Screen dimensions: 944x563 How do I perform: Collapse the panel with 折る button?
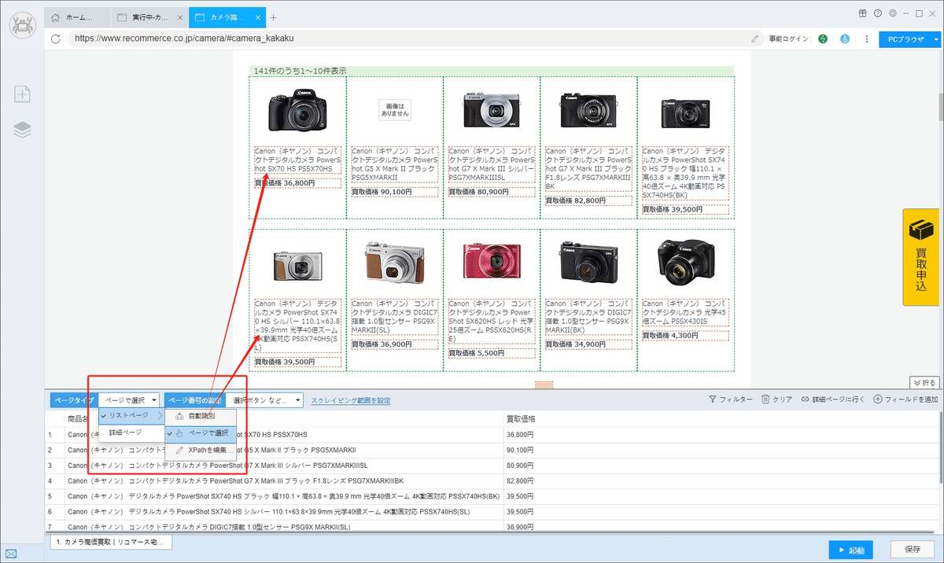(924, 382)
